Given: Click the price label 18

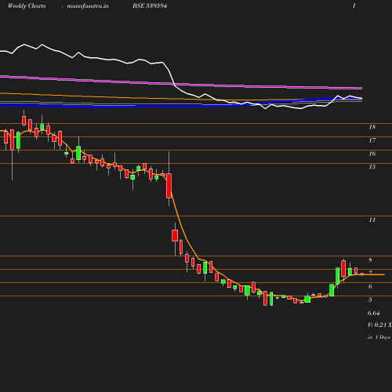Looking at the screenshot, I should tap(372, 127).
